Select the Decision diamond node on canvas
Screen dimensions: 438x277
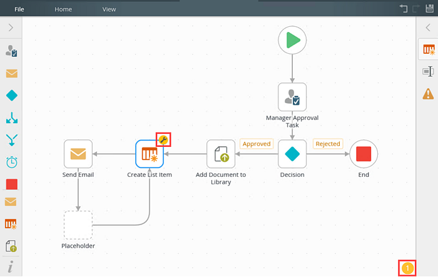tap(292, 154)
